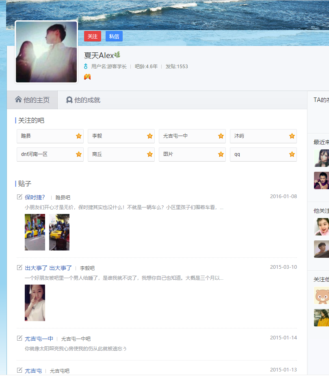Go to 尤吉屯吧 forum link
329x380 pixels.
(60, 371)
